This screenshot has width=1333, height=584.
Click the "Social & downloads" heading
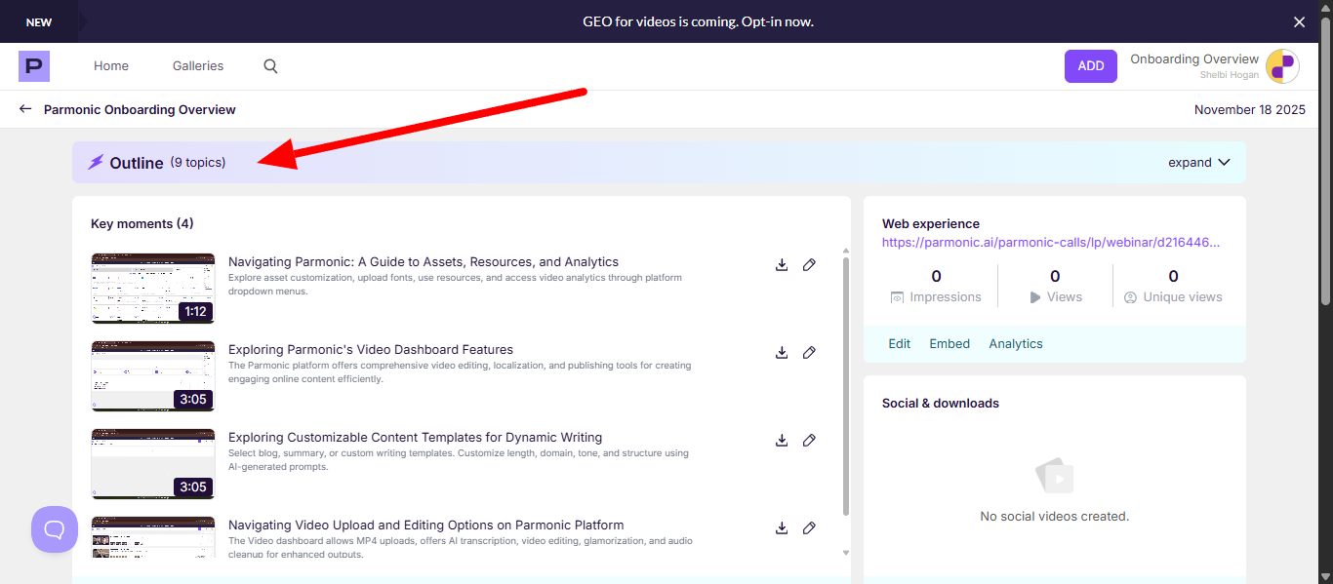(x=941, y=403)
